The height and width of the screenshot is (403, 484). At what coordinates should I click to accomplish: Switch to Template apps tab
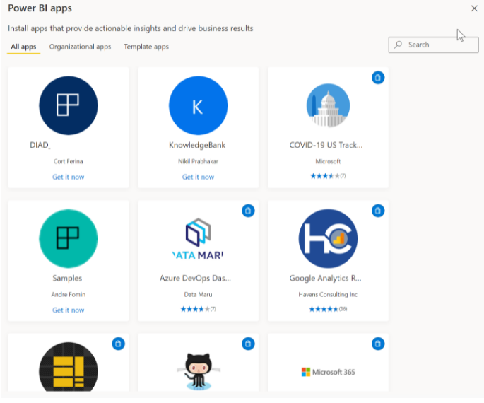146,47
